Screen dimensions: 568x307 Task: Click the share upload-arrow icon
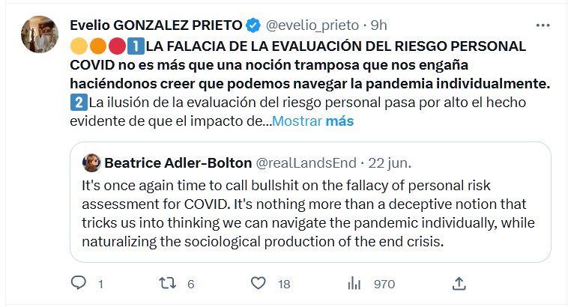pos(460,283)
